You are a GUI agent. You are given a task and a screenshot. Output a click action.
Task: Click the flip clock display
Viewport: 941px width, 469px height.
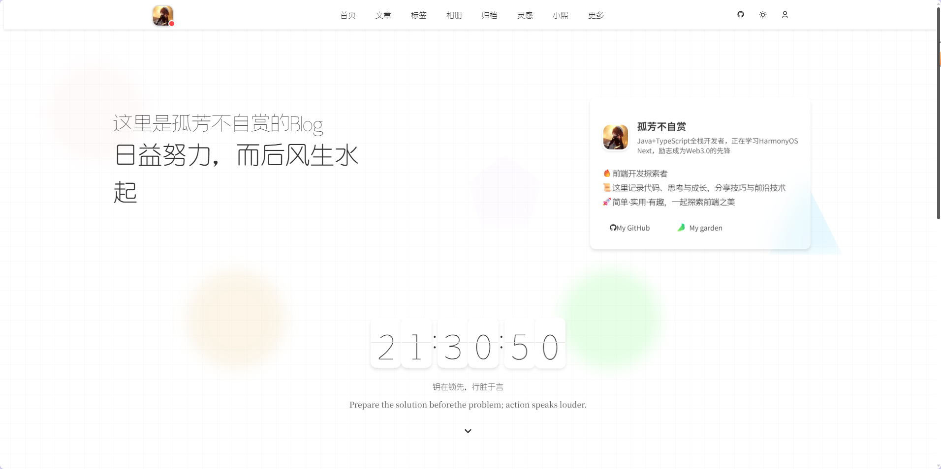coord(468,343)
